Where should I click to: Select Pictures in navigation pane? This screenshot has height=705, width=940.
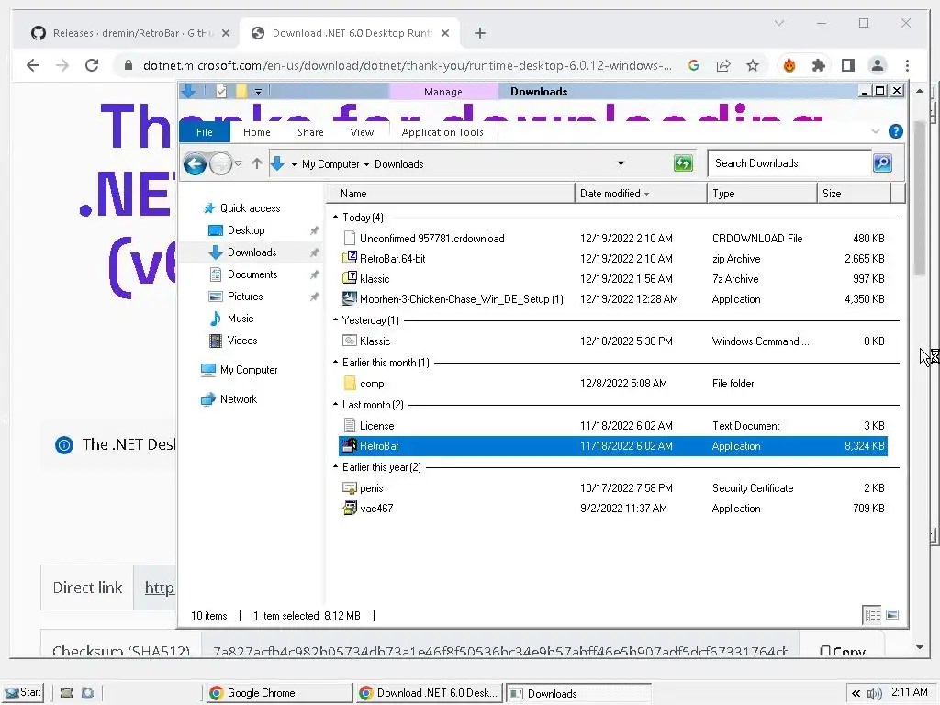pos(244,297)
